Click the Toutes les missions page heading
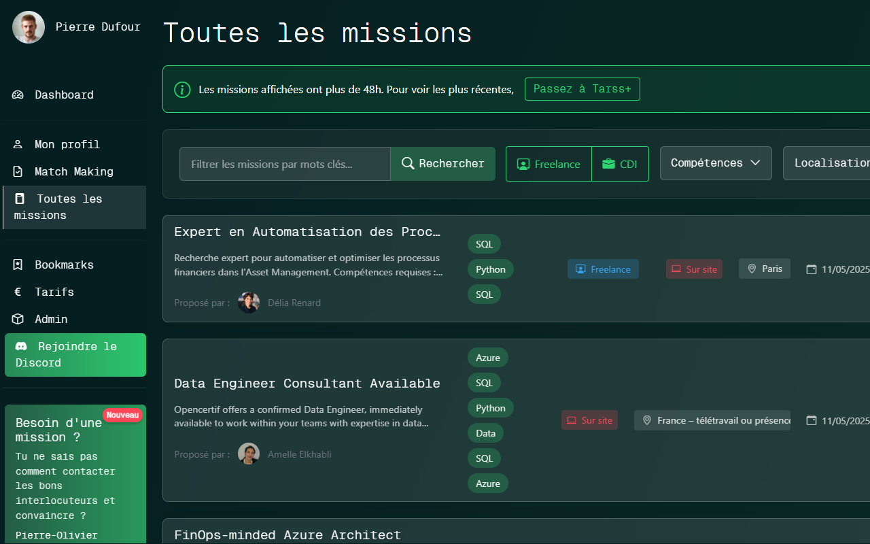 click(x=317, y=33)
